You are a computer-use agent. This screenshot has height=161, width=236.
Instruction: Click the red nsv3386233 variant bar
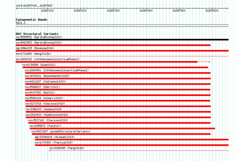coord(118,112)
